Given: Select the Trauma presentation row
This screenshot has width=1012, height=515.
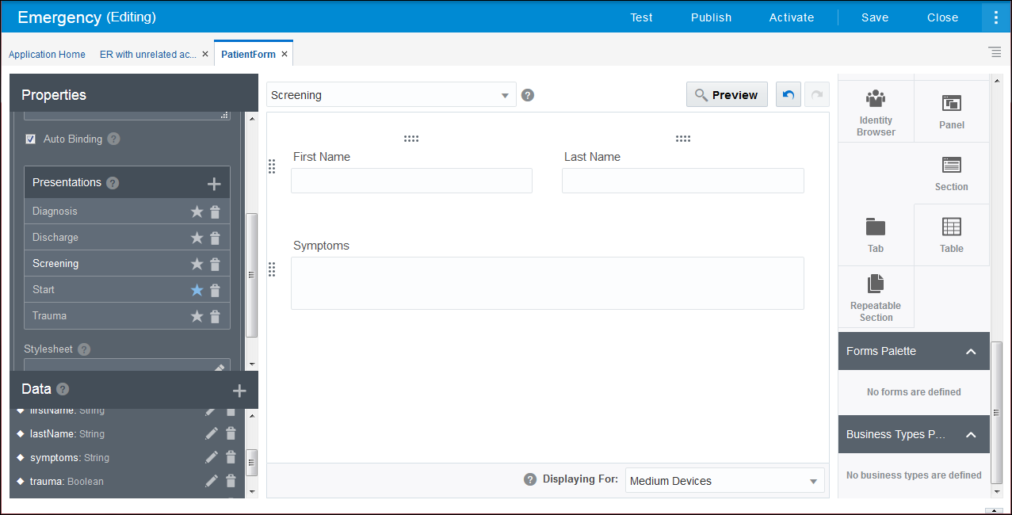Looking at the screenshot, I should (127, 316).
